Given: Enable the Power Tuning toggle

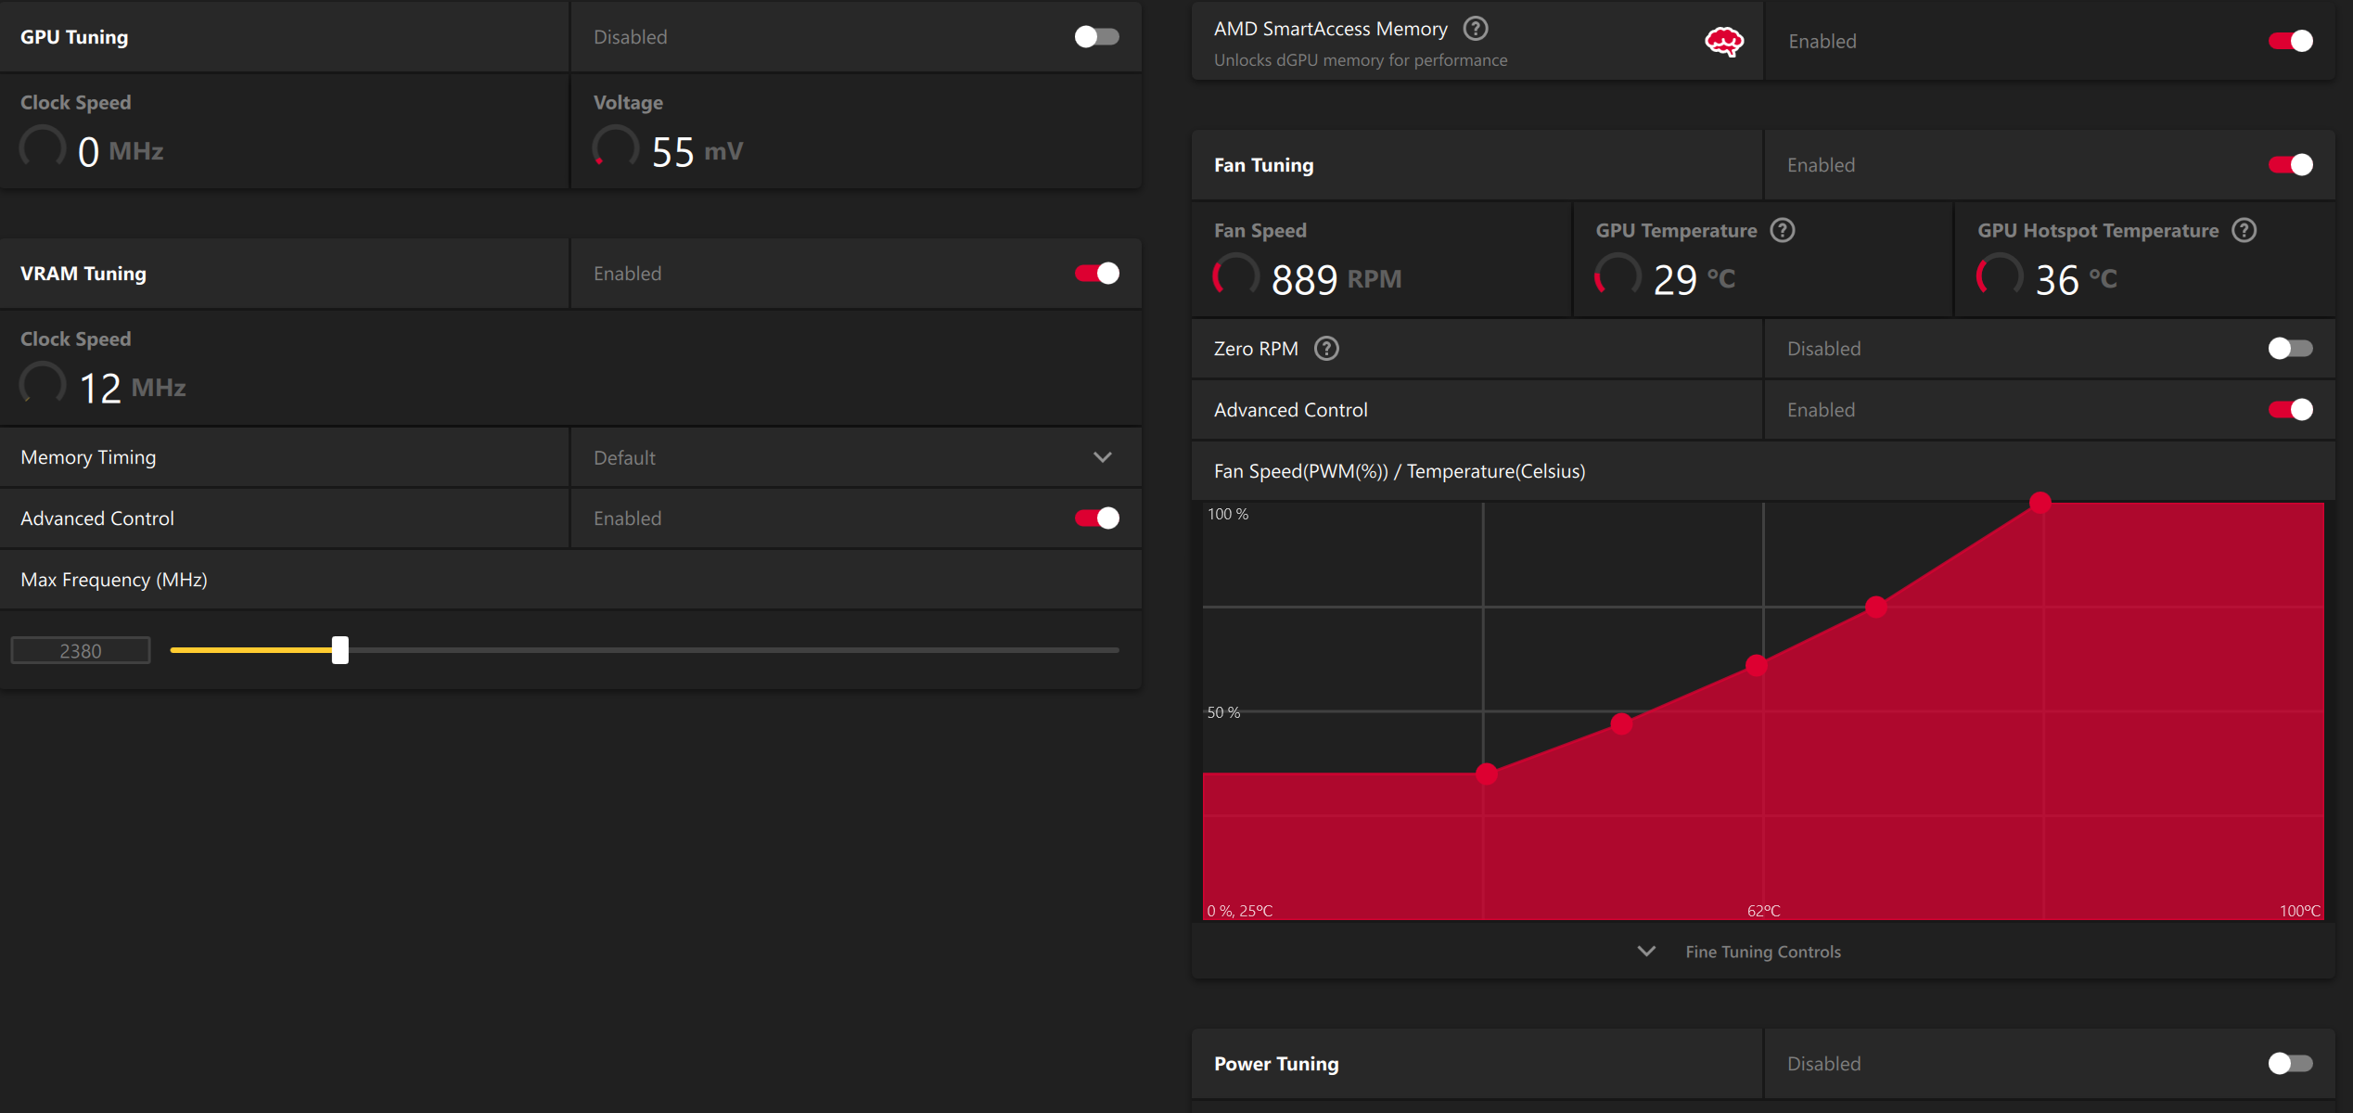Looking at the screenshot, I should coord(2291,1064).
